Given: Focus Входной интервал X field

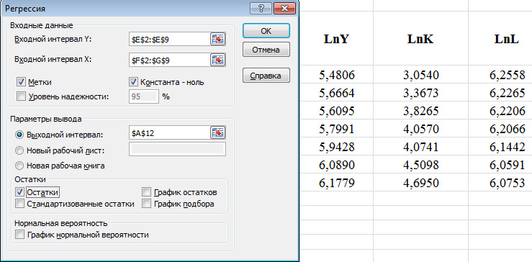Looking at the screenshot, I should (170, 60).
